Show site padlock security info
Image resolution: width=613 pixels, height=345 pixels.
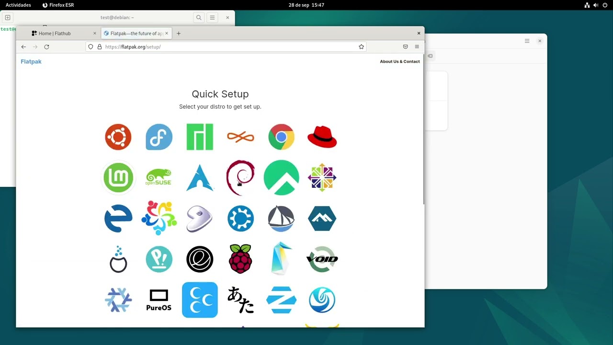(100, 46)
